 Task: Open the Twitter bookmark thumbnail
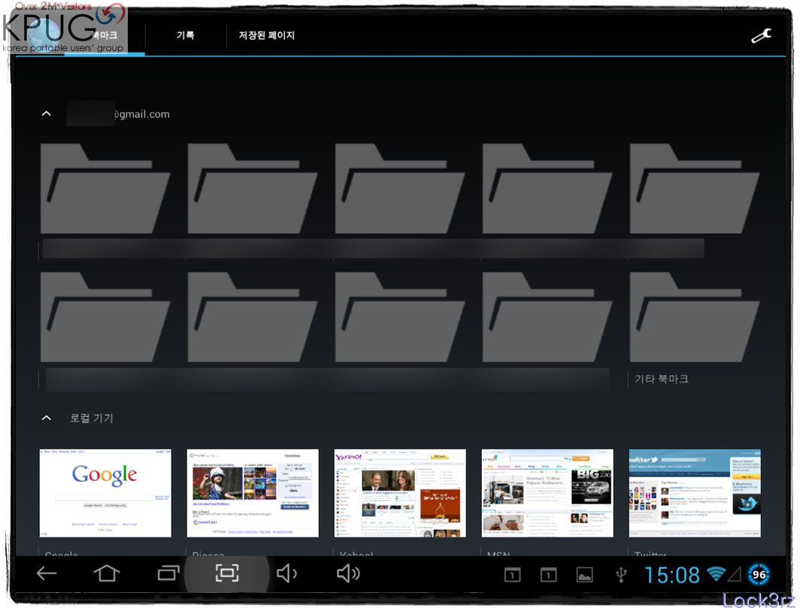[695, 493]
